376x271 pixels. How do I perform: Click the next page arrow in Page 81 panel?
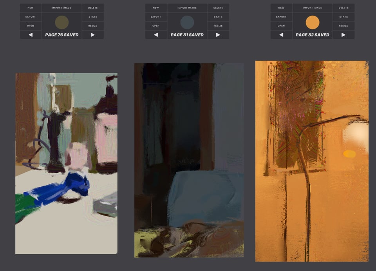(x=218, y=35)
